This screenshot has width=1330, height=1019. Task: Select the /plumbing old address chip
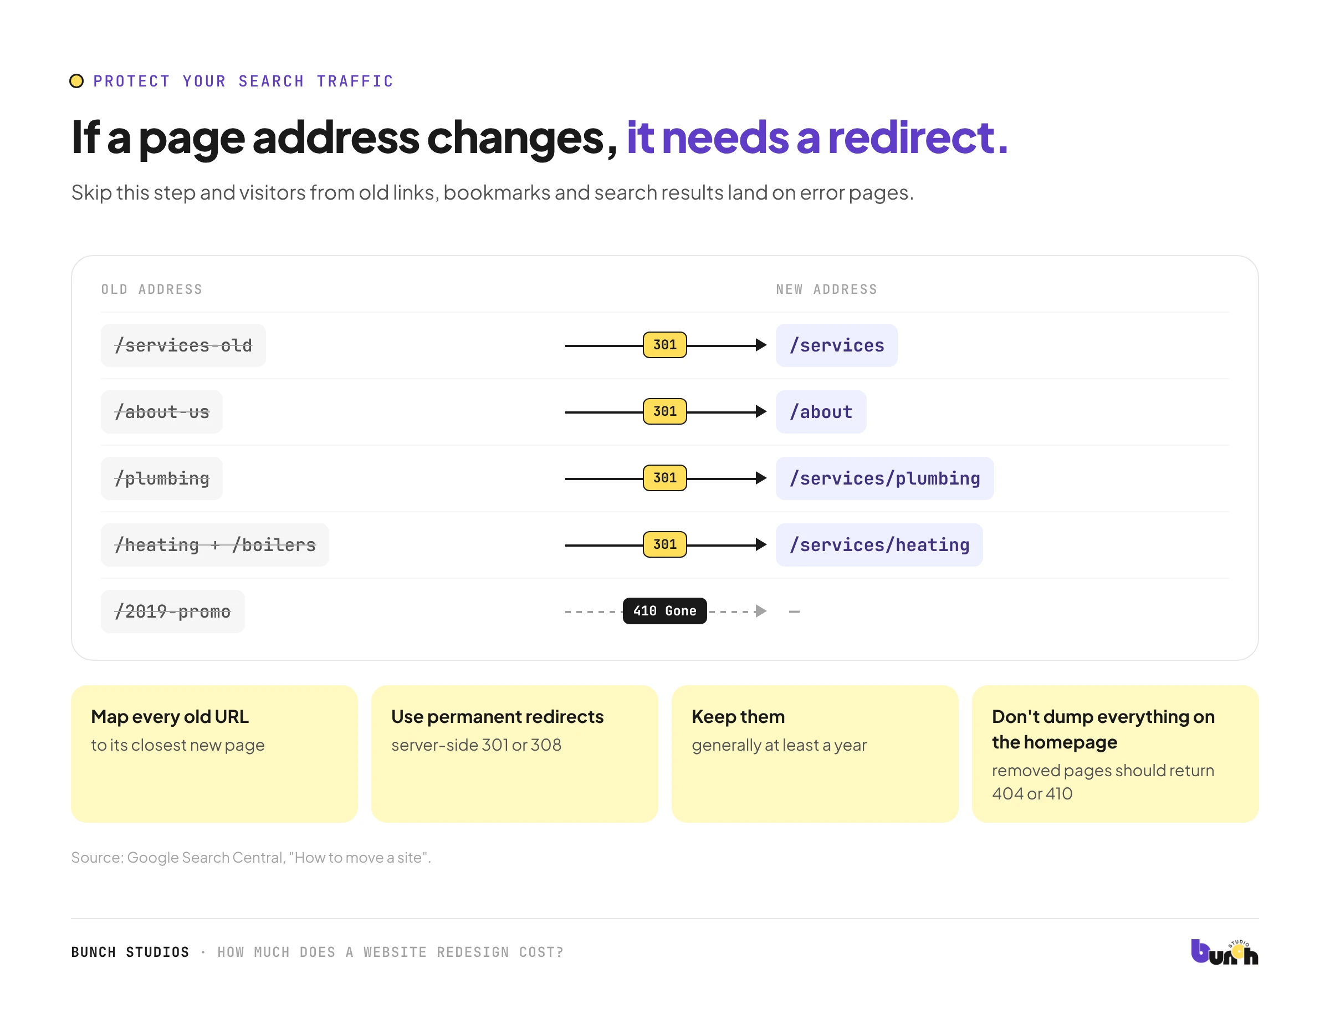162,478
